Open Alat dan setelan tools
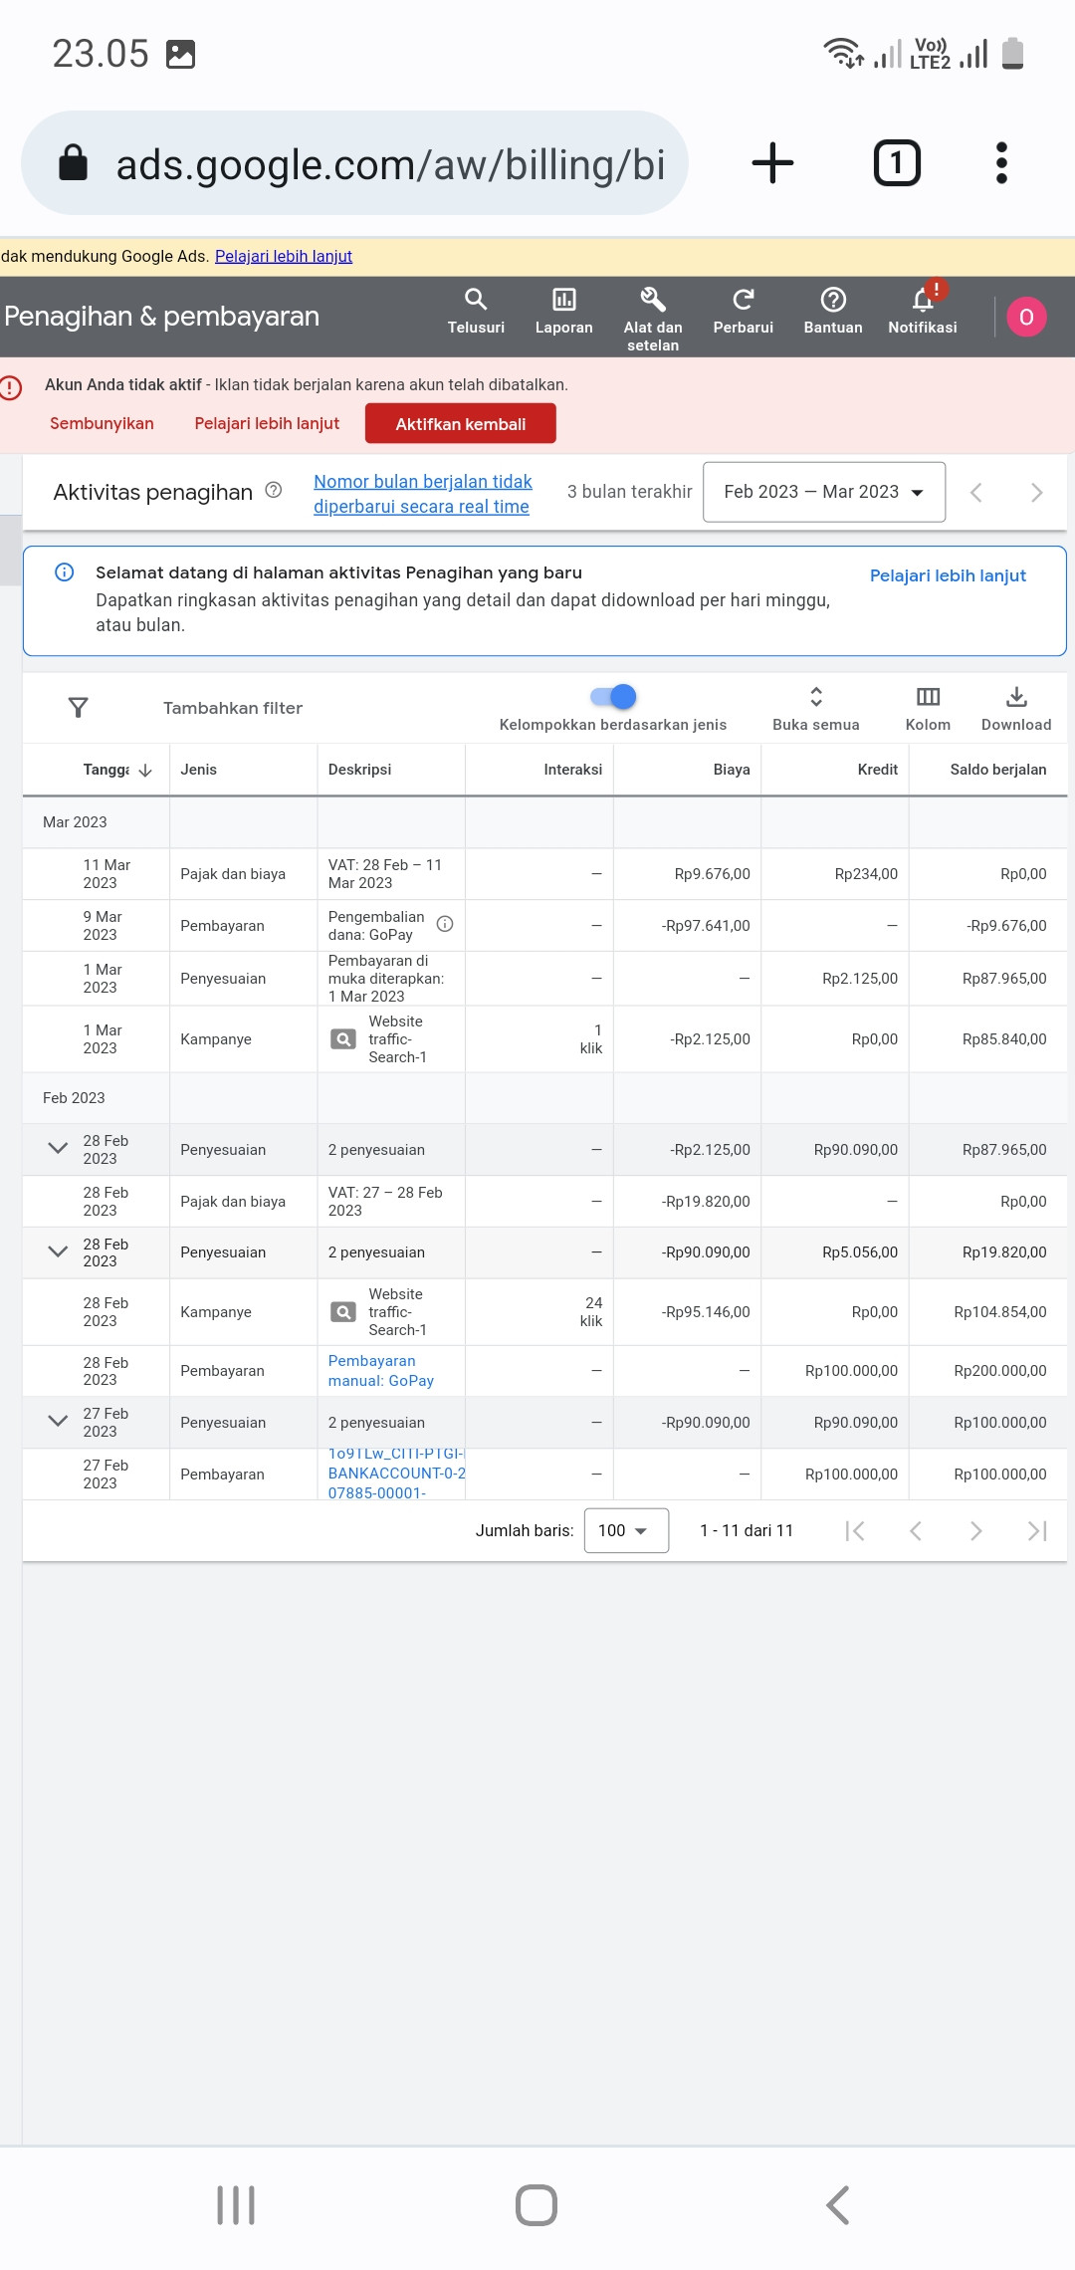 pos(653,300)
